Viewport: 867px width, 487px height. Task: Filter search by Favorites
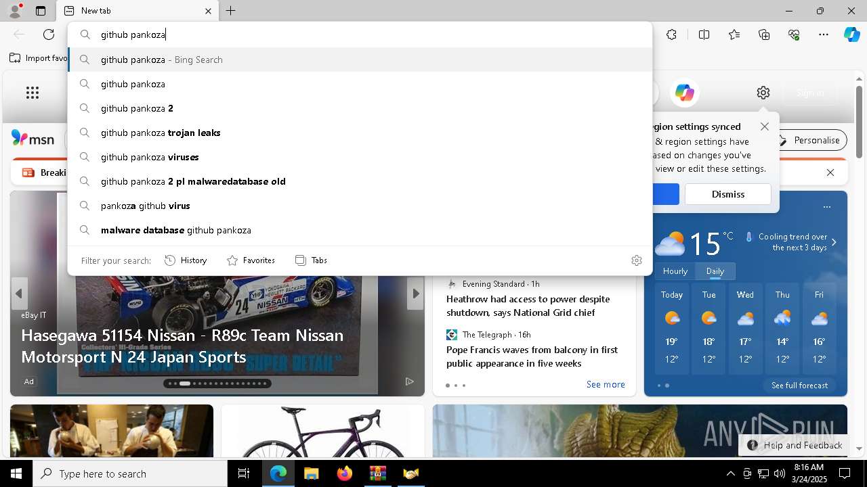click(251, 260)
